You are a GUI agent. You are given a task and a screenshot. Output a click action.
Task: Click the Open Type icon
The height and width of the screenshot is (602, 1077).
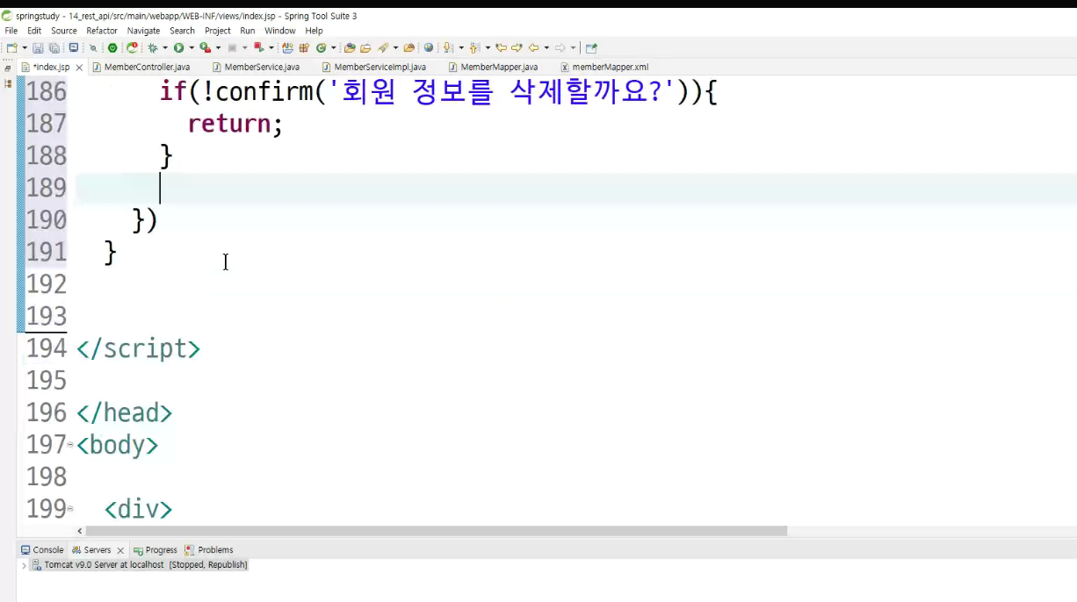click(x=350, y=48)
